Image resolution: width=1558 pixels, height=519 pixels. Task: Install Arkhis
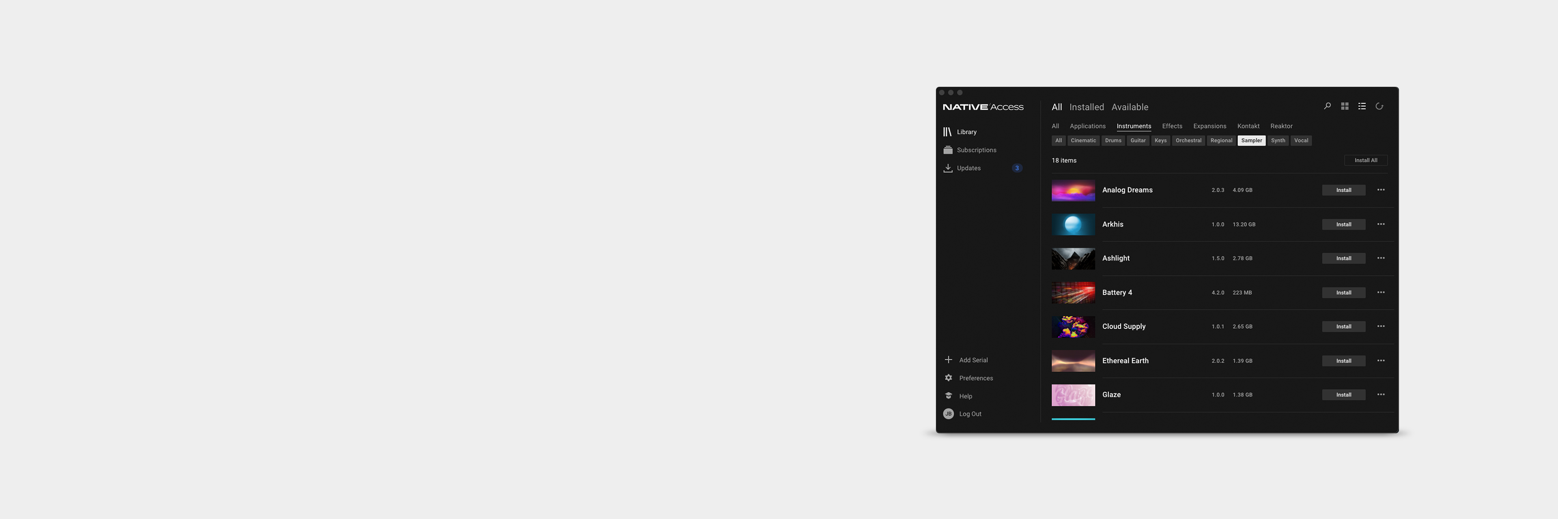click(1343, 224)
